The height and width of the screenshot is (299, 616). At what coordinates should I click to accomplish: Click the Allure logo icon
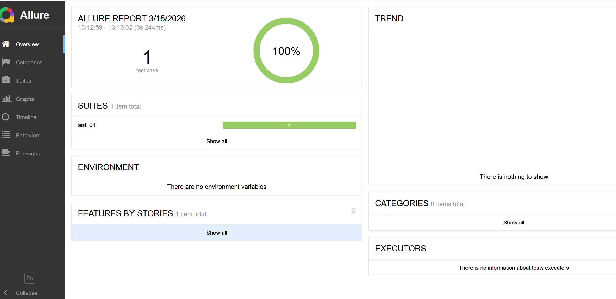pos(7,15)
